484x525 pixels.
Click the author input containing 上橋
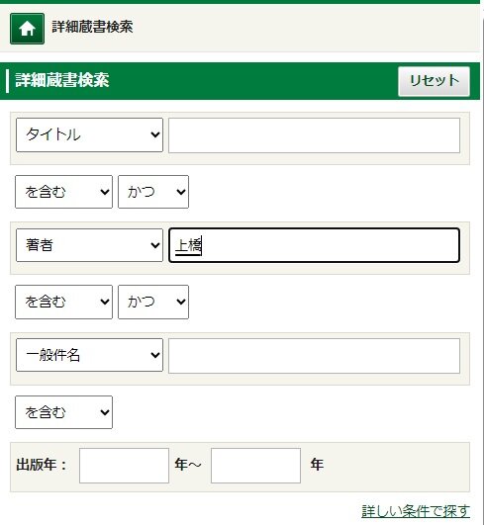click(314, 245)
